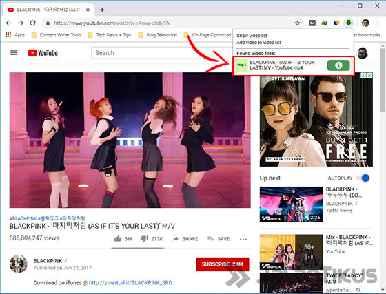
Task: Click the mp4 file type icon
Action: pyautogui.click(x=242, y=65)
